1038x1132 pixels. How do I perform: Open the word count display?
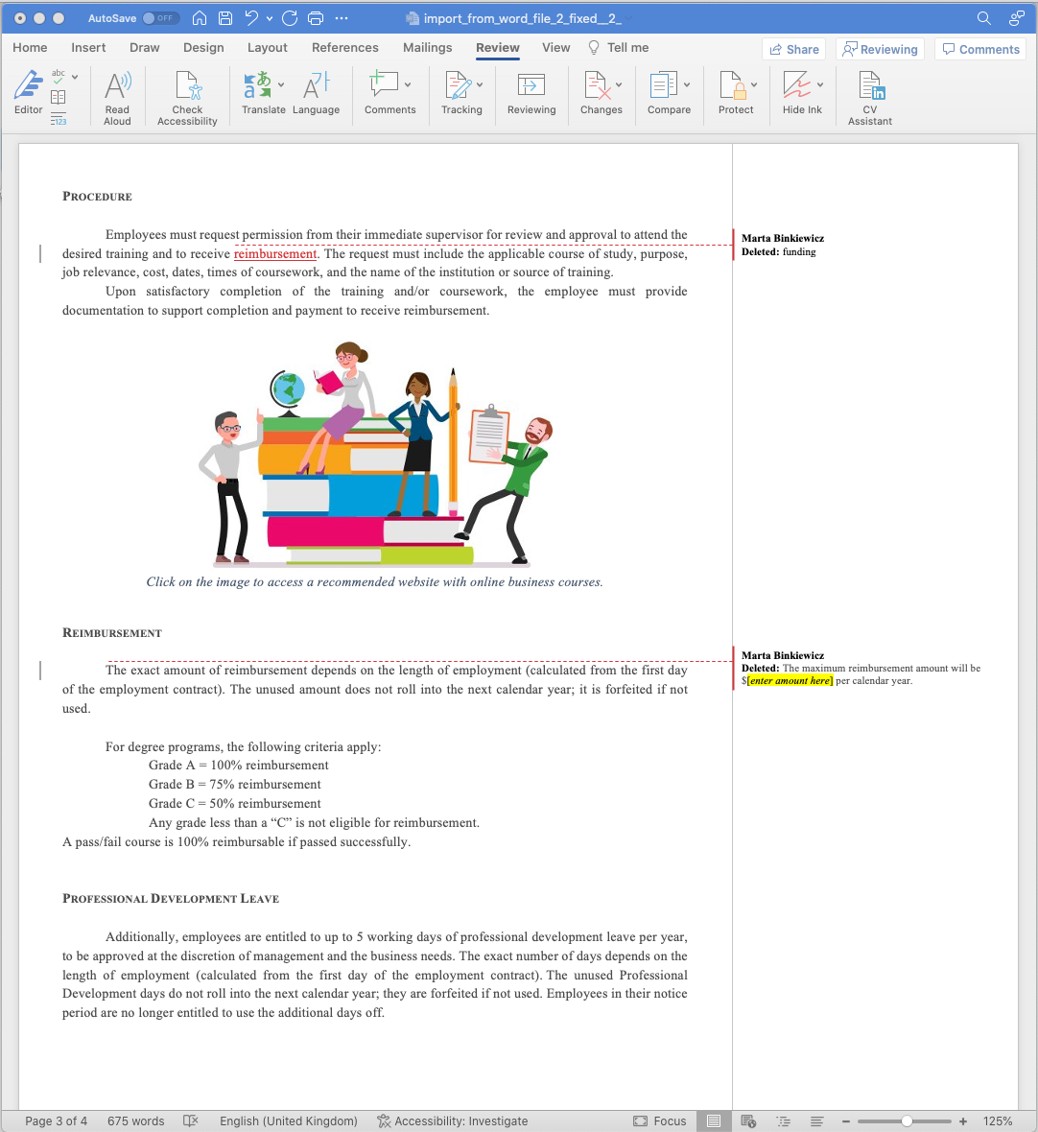pos(135,1120)
